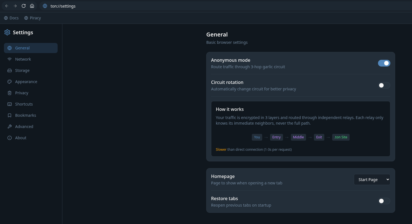Open the Shortcuts settings section
This screenshot has width=412, height=224.
point(24,104)
